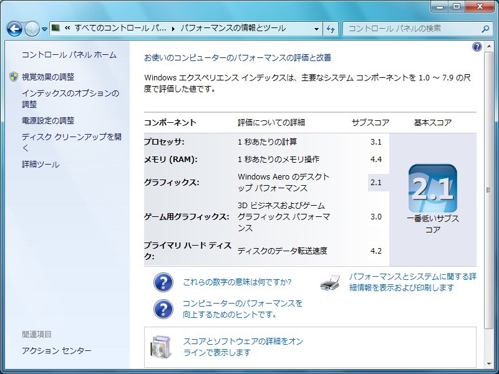Open 電源設定の調整
Viewport: 499px width, 374px height.
coord(48,120)
